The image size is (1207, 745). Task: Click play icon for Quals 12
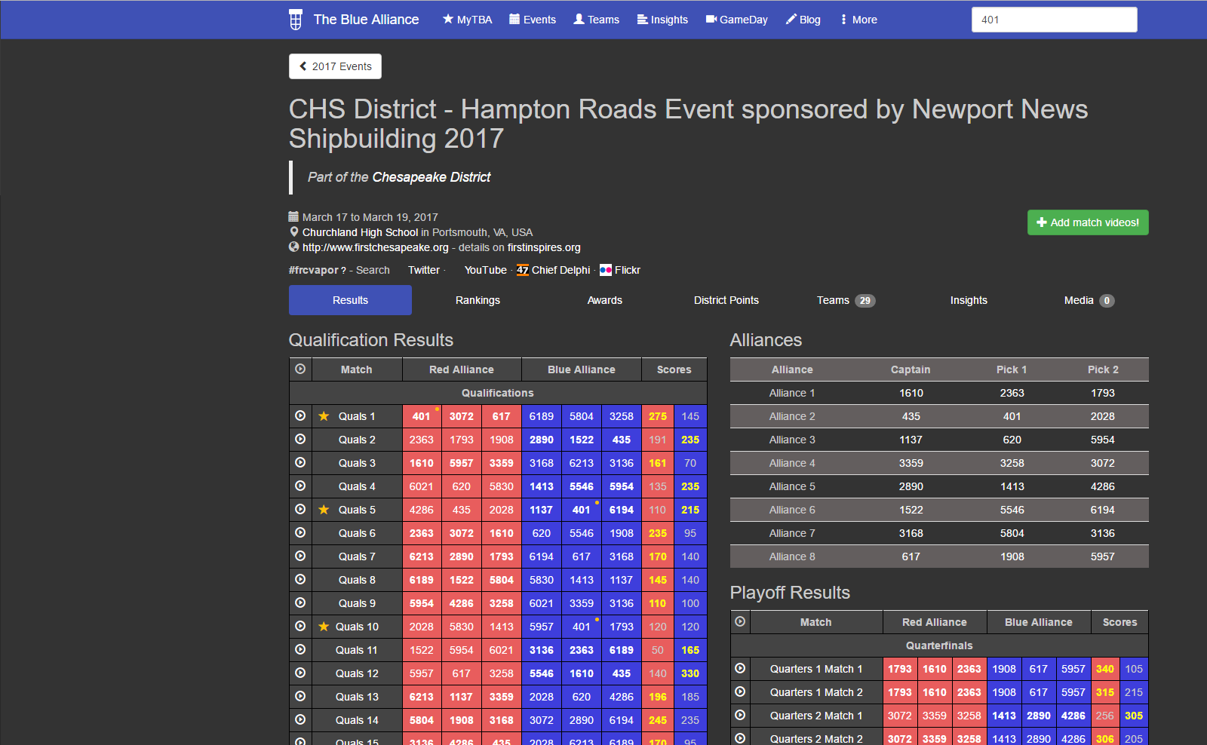300,673
